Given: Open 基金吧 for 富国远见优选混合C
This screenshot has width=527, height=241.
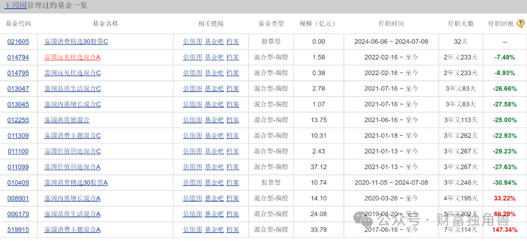Looking at the screenshot, I should click(214, 73).
